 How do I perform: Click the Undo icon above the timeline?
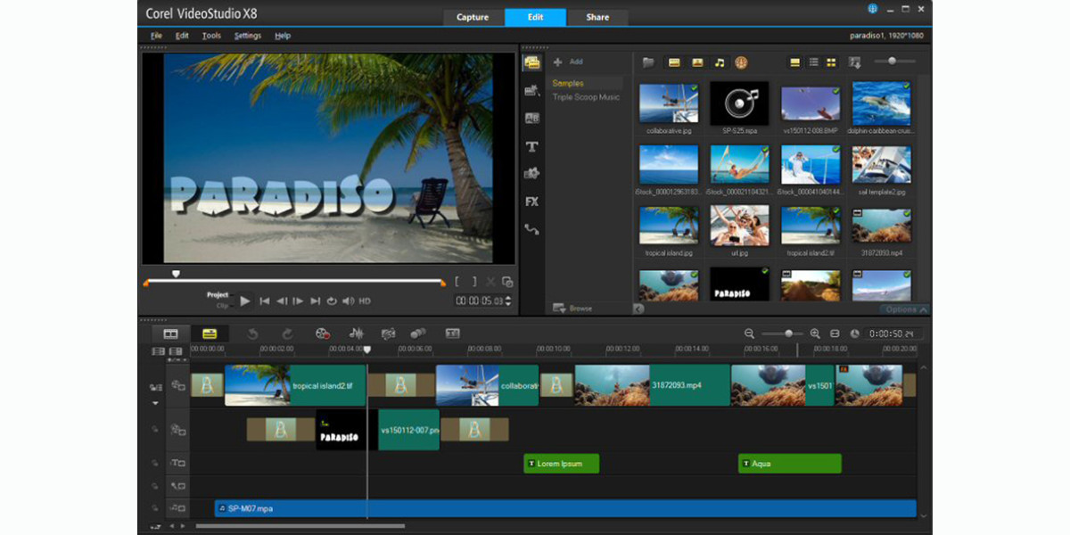pyautogui.click(x=254, y=333)
